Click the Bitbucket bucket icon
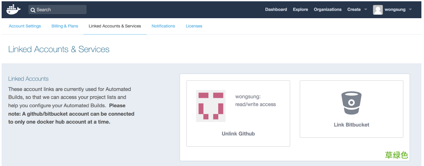The width and height of the screenshot is (424, 166). pos(351,103)
